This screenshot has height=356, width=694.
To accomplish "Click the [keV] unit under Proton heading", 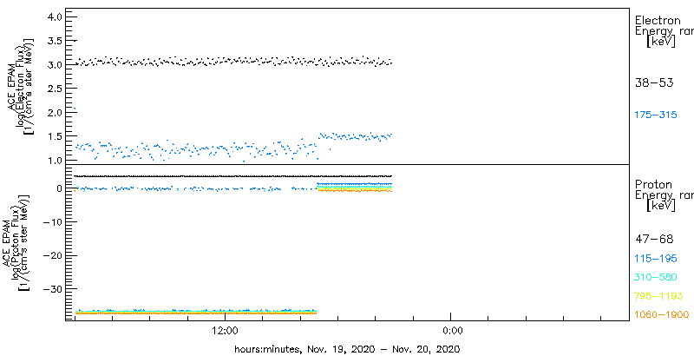I will pyautogui.click(x=661, y=206).
